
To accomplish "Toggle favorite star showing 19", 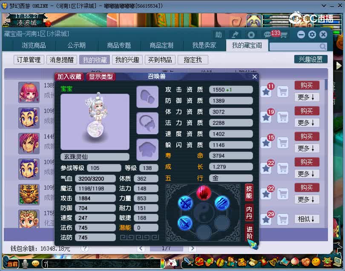I will [266, 117].
